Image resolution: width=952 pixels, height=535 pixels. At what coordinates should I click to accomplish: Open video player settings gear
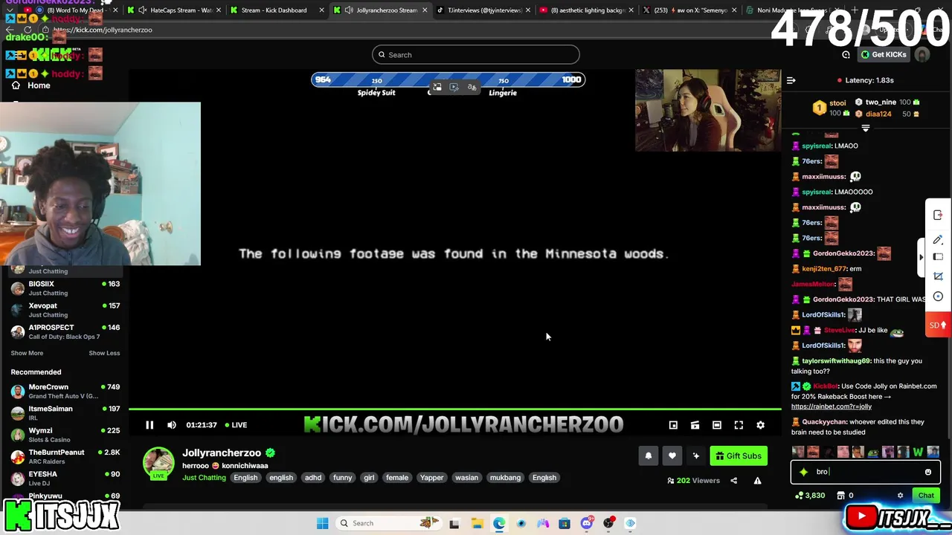click(x=760, y=425)
